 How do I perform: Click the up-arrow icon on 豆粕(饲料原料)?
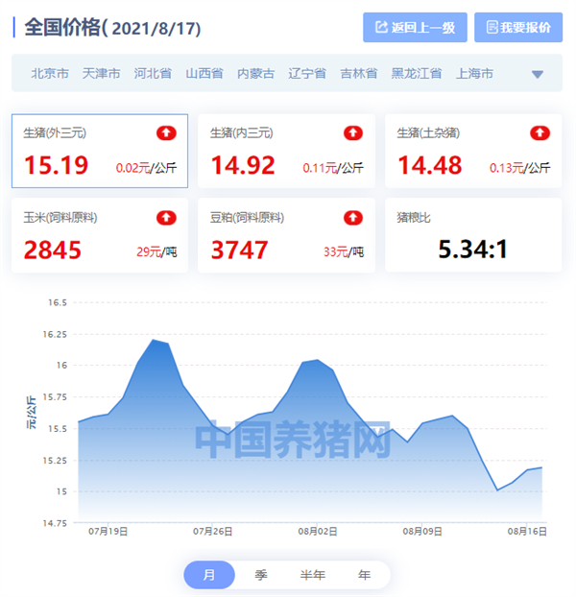[x=353, y=218]
